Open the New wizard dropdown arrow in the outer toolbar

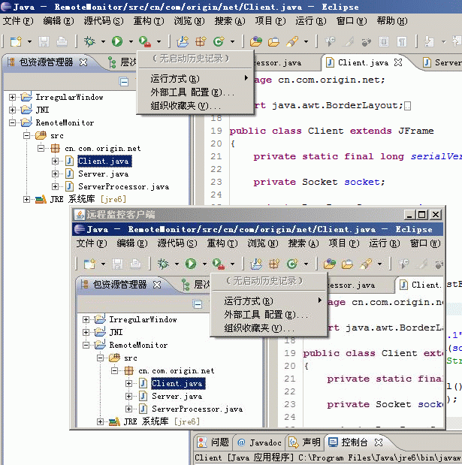[29, 41]
